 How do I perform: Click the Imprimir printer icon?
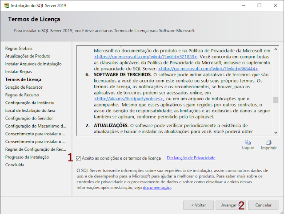268,142
